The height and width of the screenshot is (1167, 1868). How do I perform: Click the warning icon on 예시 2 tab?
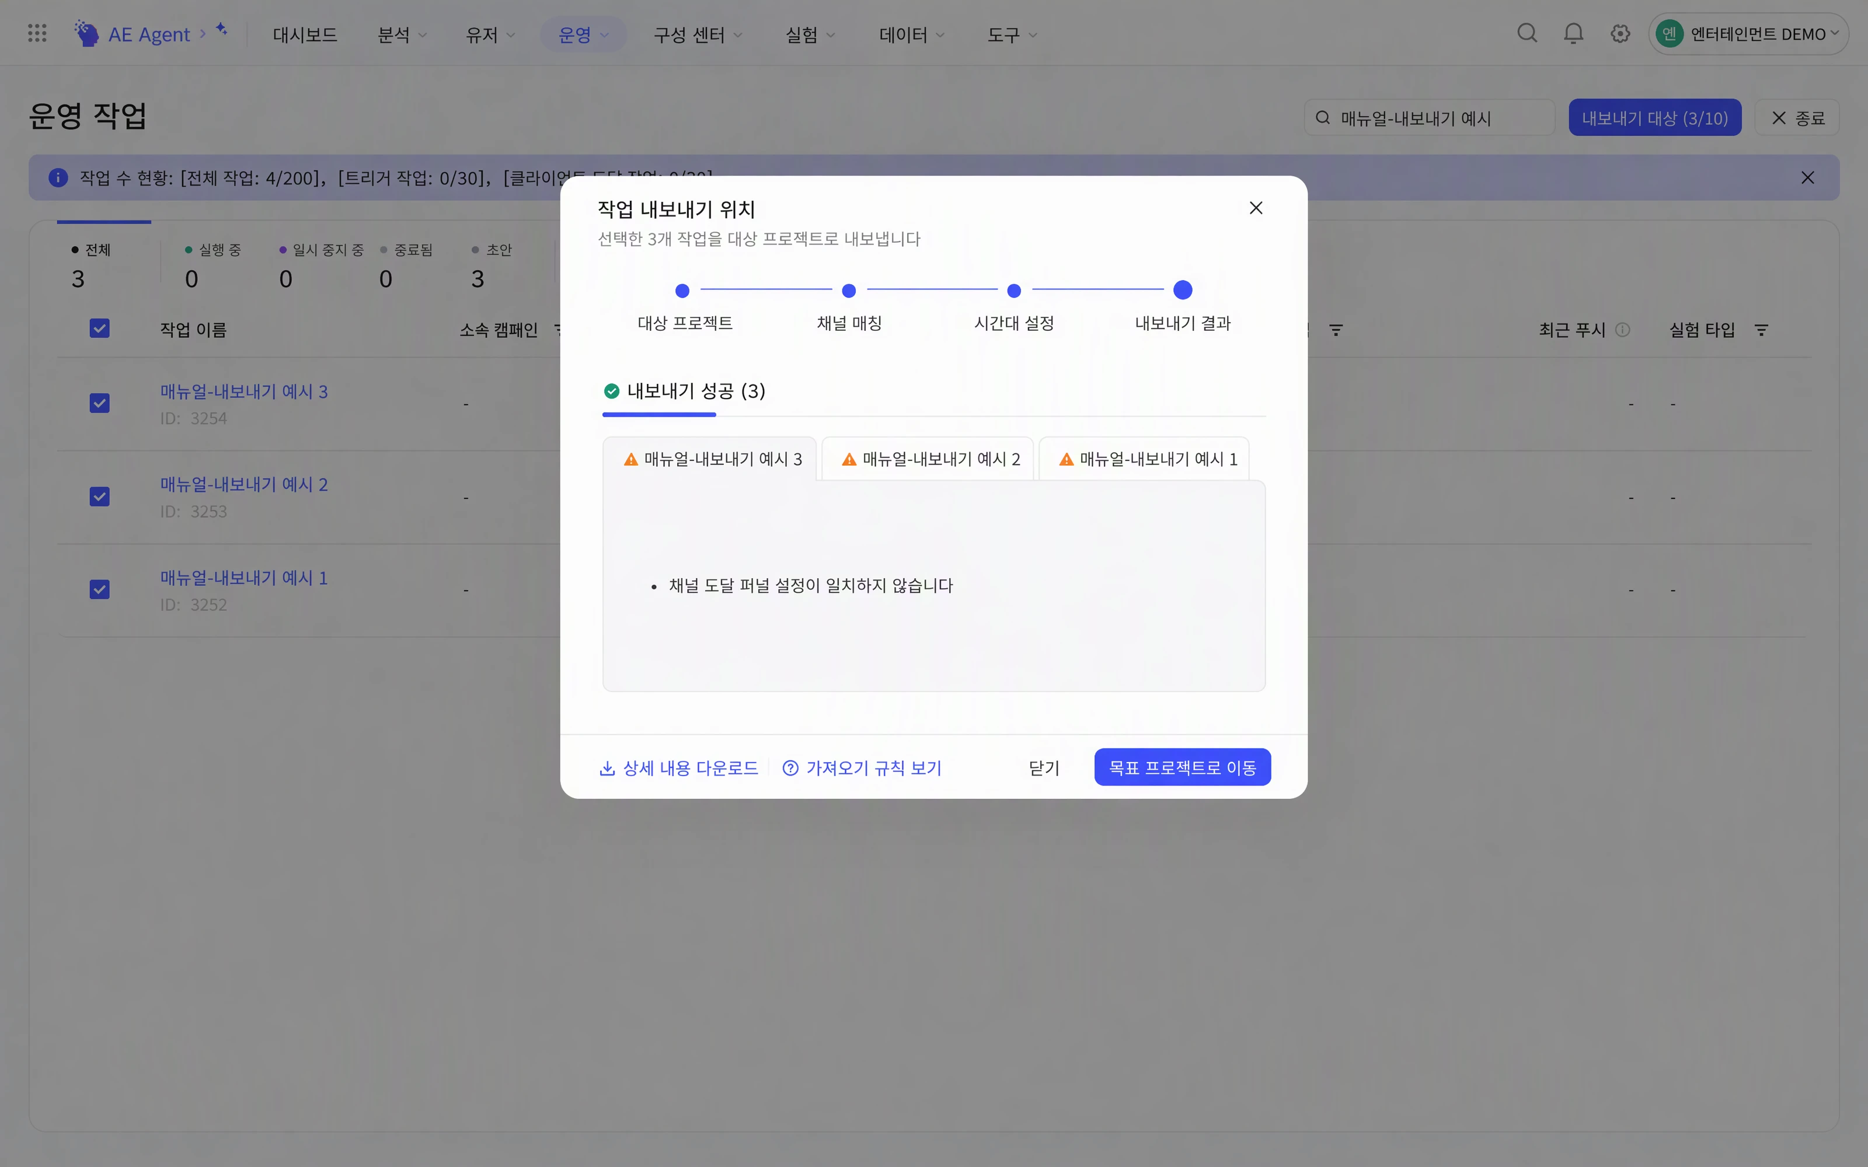(x=849, y=459)
